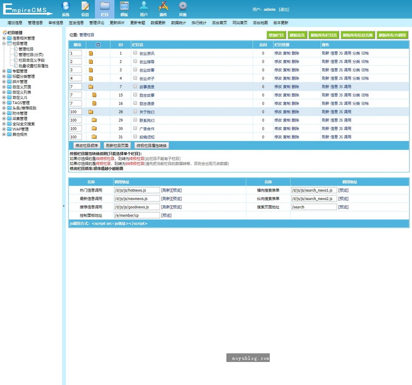Click the file icon in 创业指导 row
This screenshot has width=412, height=385.
(x=91, y=62)
